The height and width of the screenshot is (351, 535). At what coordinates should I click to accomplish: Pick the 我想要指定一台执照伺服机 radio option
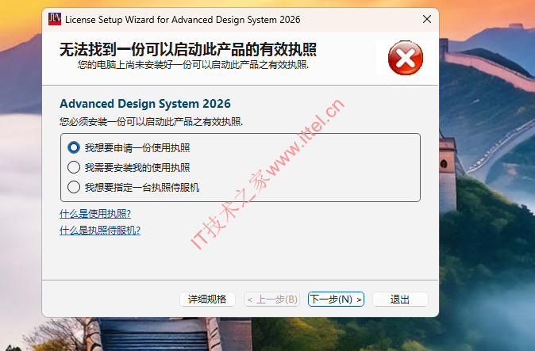click(74, 187)
